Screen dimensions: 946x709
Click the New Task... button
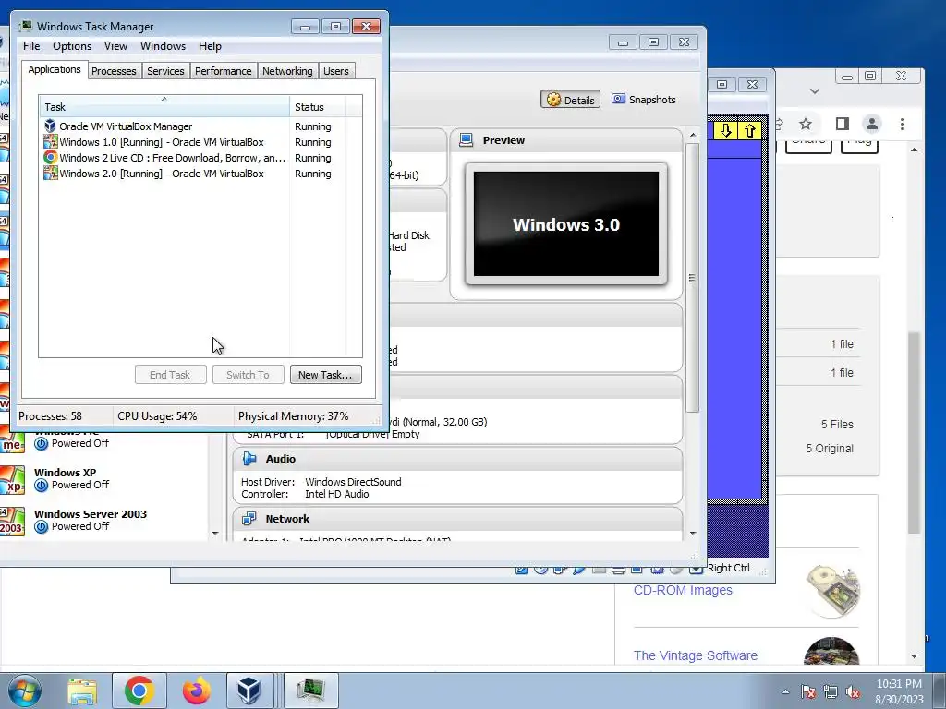(x=325, y=375)
